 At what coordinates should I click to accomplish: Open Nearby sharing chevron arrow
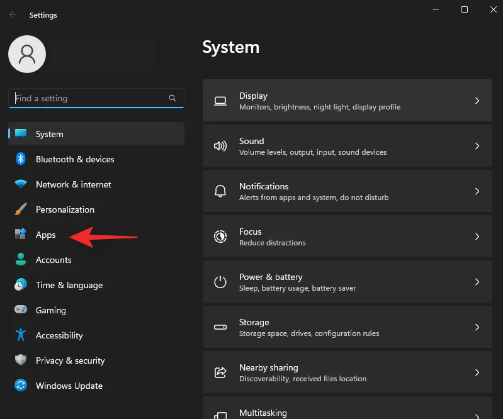(477, 372)
